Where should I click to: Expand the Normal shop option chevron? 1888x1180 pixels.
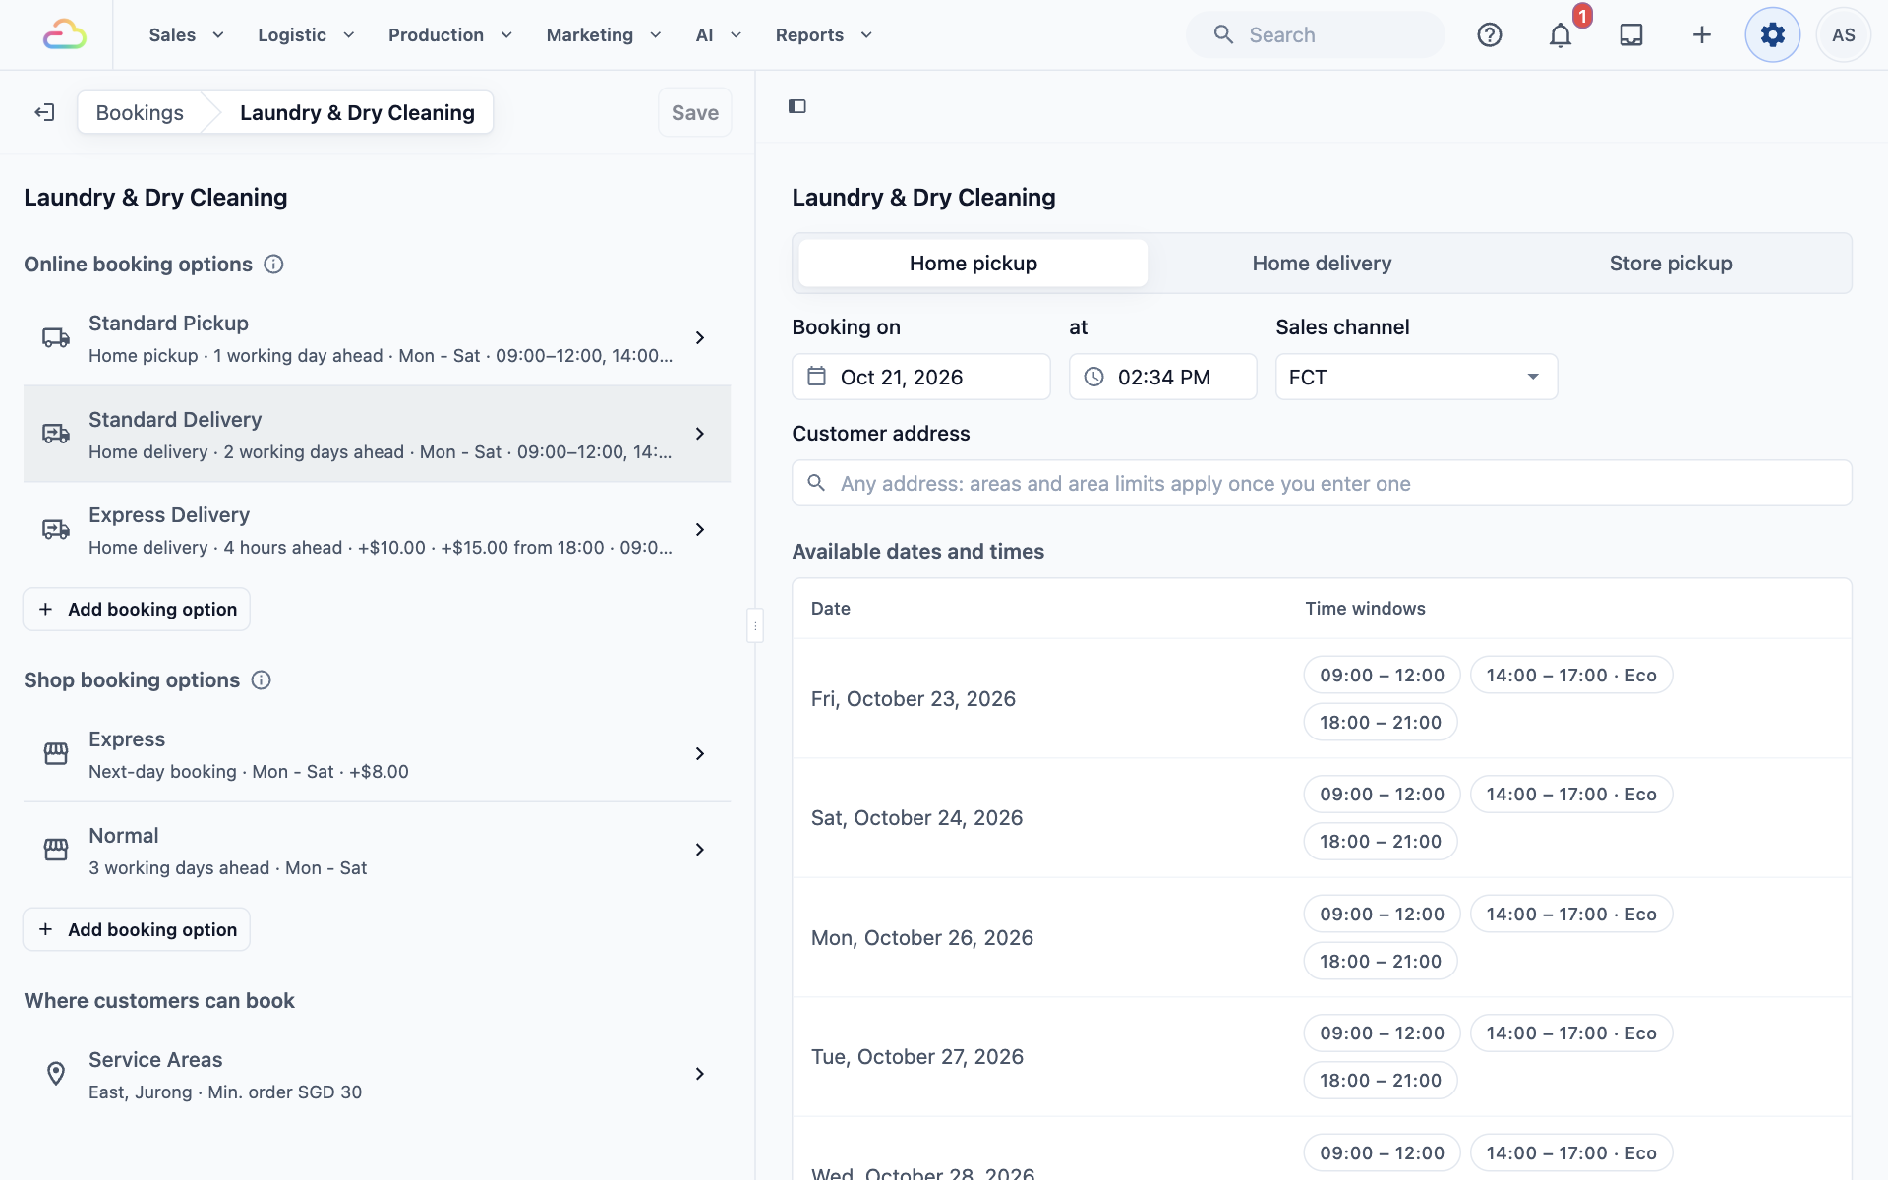click(700, 850)
